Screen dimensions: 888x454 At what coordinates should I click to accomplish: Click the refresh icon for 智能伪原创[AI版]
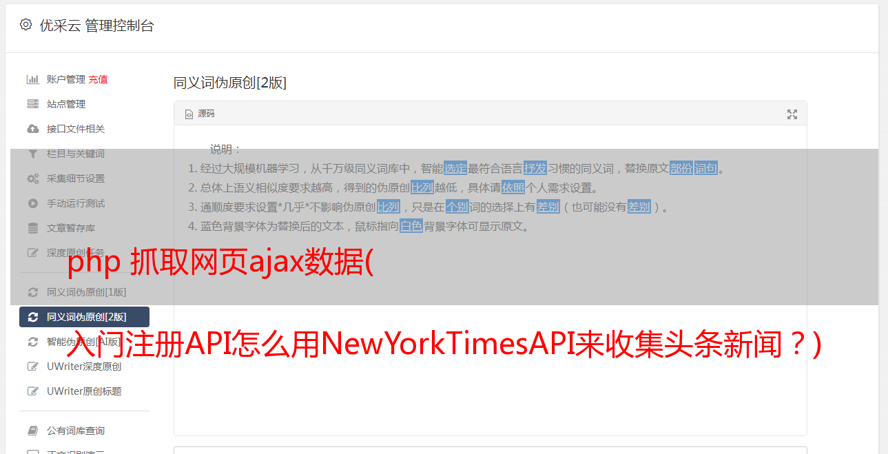pos(32,342)
